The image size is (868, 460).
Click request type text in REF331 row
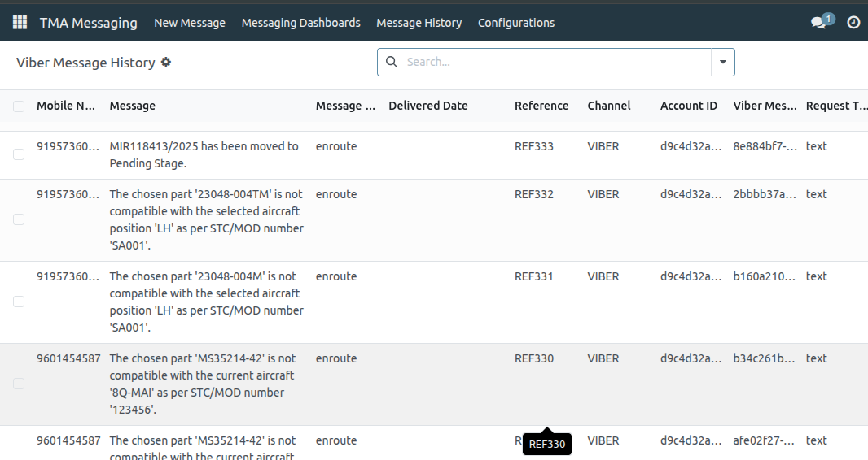(x=817, y=276)
